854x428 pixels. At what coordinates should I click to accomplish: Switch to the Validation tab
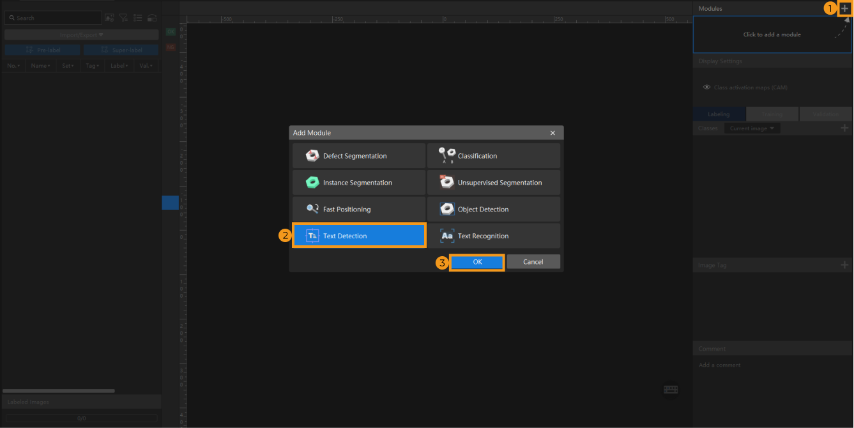point(825,114)
